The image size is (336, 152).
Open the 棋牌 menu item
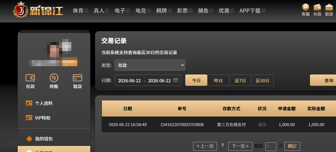click(162, 11)
